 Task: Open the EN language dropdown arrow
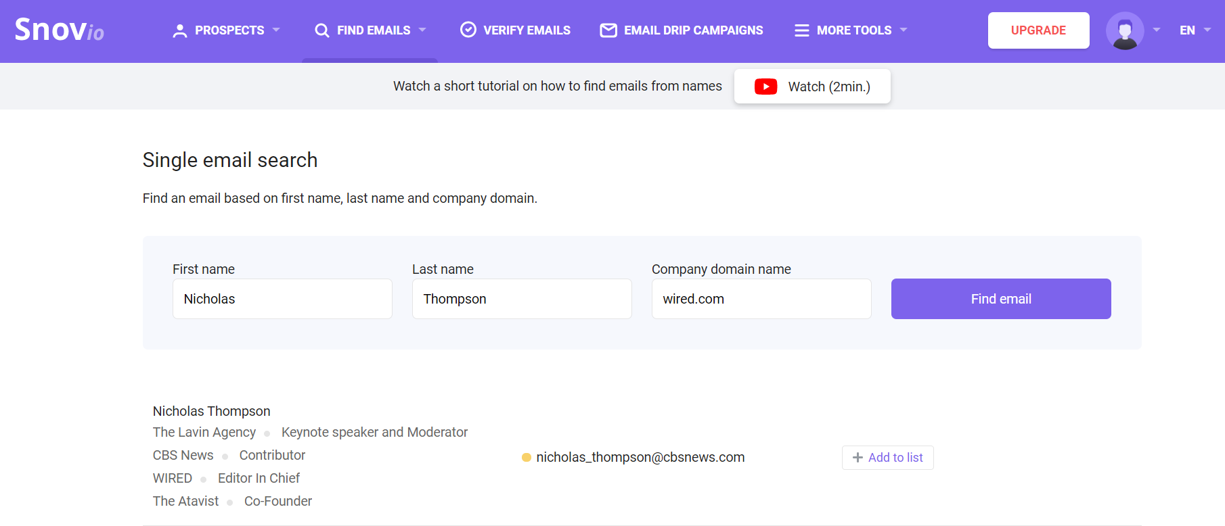1207,30
